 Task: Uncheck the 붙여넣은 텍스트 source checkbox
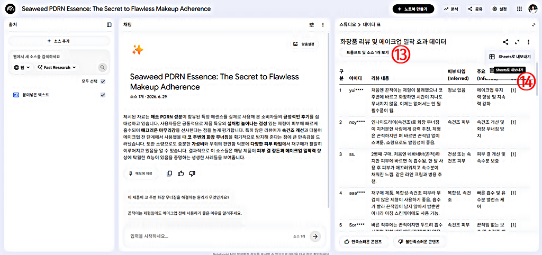coord(103,95)
